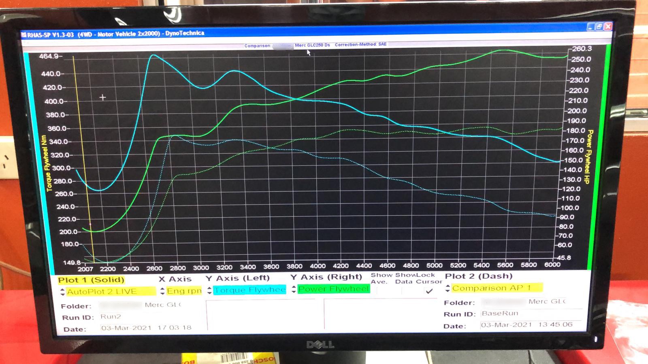Screen dimensions: 648x364
Task: Click the Plot 2 Folder field
Action: pos(531,302)
